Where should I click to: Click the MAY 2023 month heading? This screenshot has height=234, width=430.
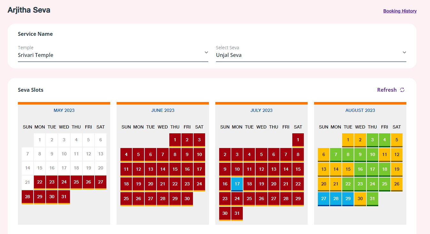tap(64, 110)
